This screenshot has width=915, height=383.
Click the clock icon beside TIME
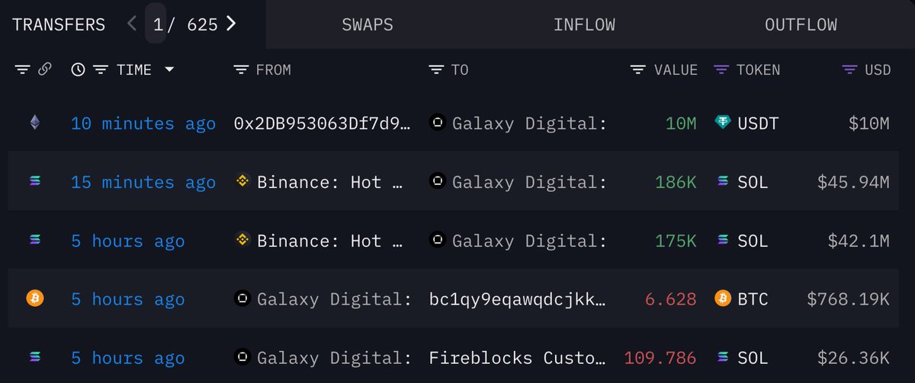78,70
